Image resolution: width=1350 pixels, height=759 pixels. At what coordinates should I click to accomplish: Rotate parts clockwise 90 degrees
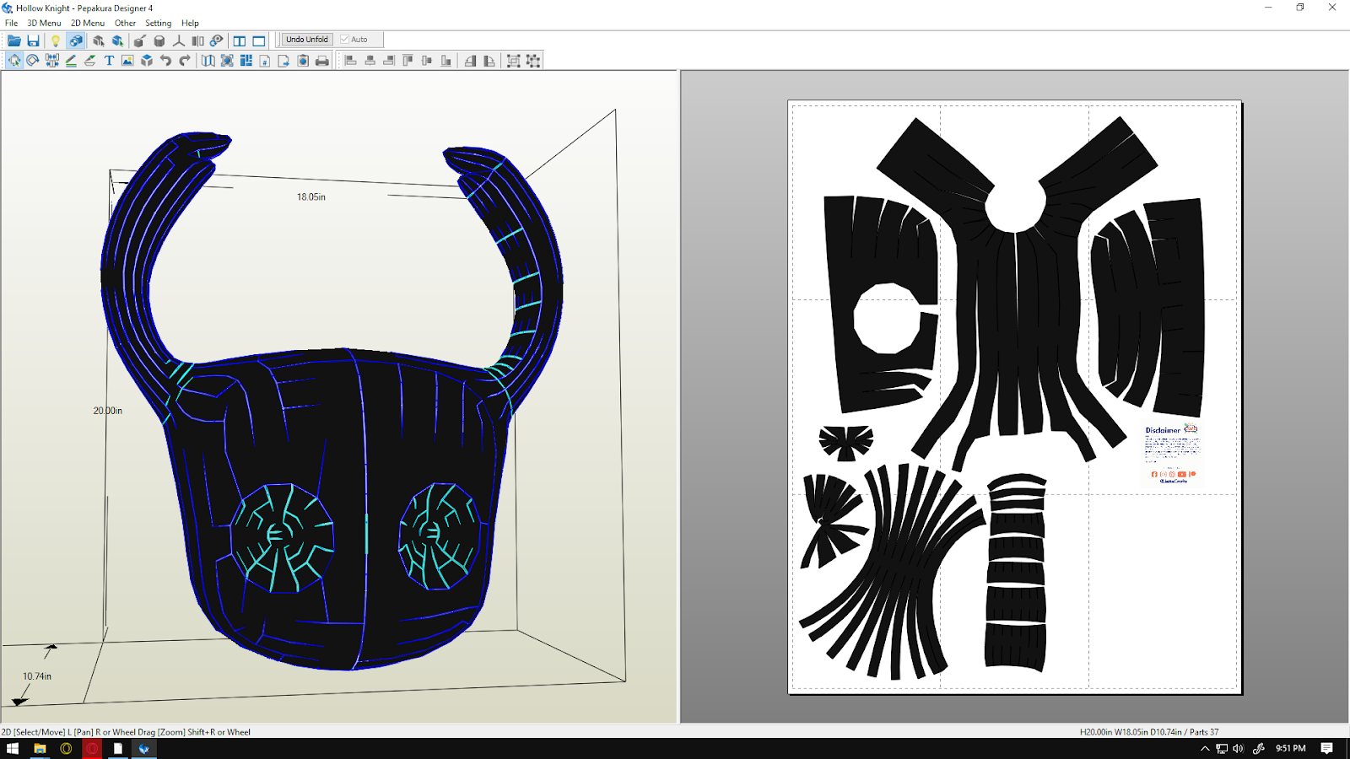489,61
